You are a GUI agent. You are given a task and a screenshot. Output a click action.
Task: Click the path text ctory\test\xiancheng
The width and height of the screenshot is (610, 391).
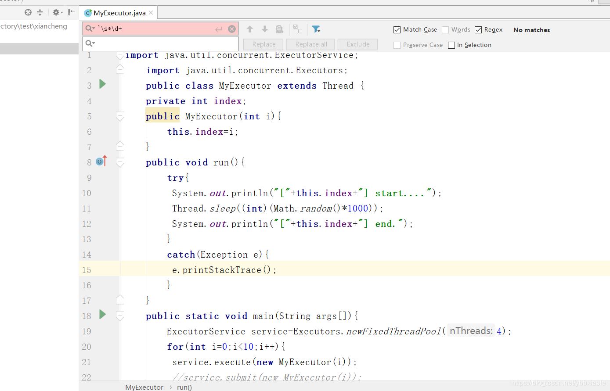[x=34, y=26]
